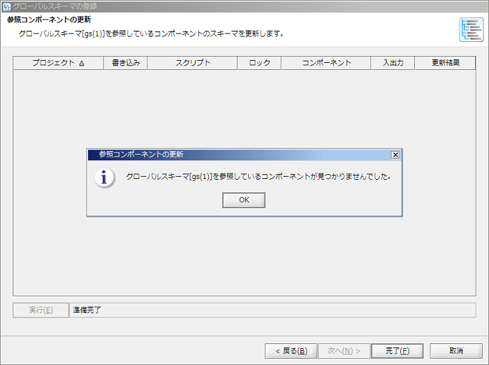
Task: Click the 準備完了 status field
Action: (x=272, y=310)
